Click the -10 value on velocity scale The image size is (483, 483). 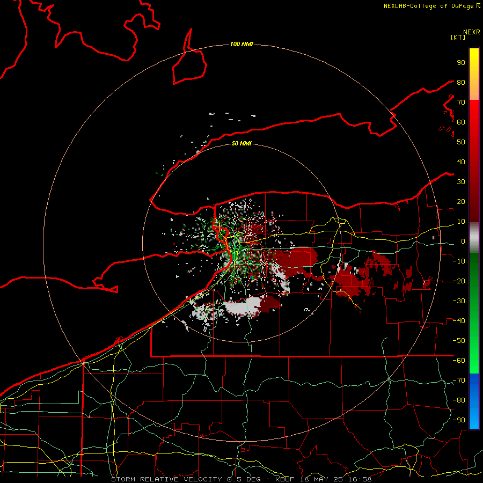459,261
